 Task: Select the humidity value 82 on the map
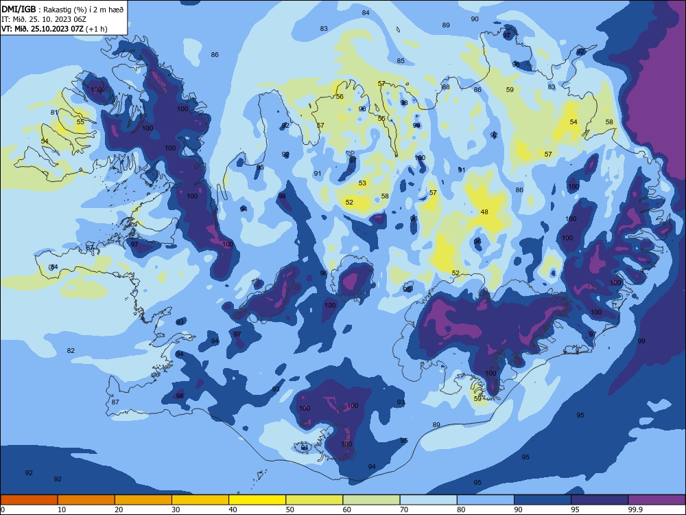click(71, 351)
